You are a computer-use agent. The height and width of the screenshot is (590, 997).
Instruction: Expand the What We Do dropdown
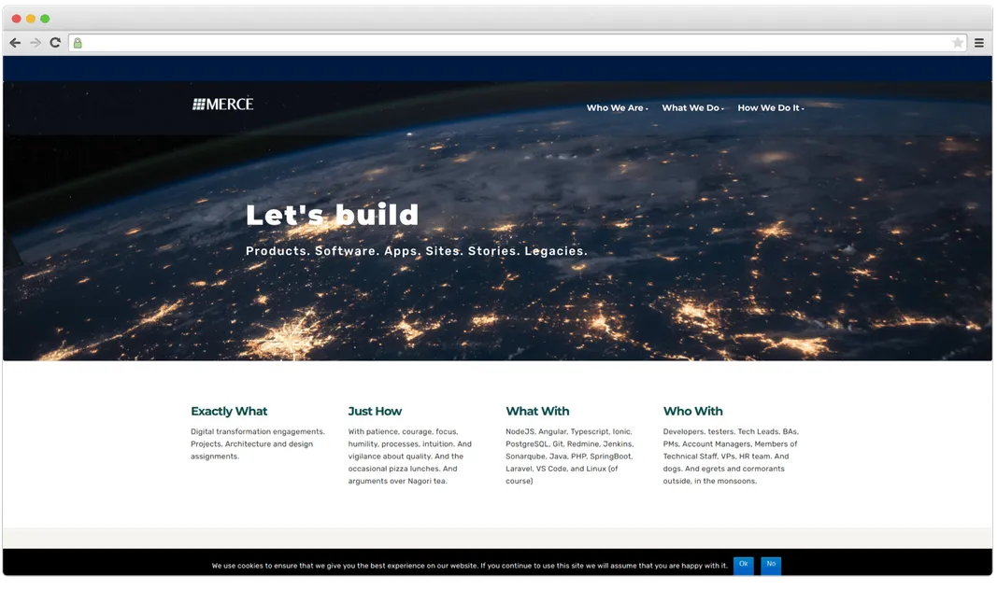click(x=722, y=107)
